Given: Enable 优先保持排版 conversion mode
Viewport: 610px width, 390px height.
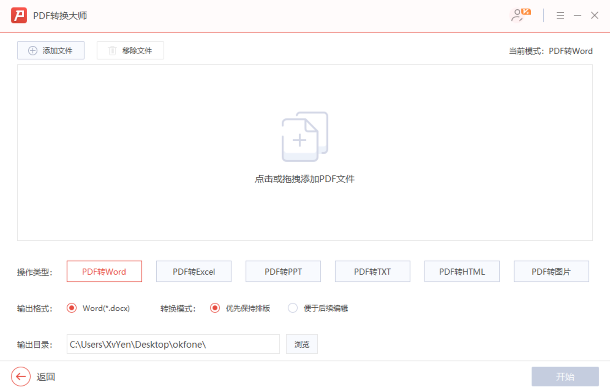Looking at the screenshot, I should coord(215,308).
